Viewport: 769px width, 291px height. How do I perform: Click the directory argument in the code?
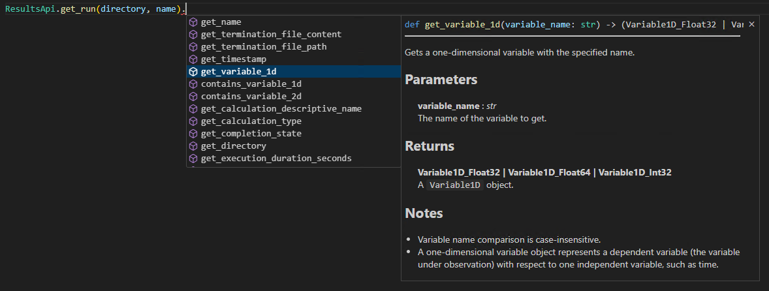point(129,10)
